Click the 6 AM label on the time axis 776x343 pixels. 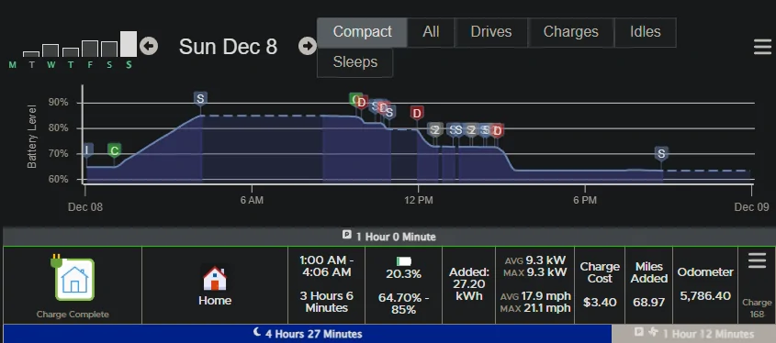pyautogui.click(x=252, y=200)
